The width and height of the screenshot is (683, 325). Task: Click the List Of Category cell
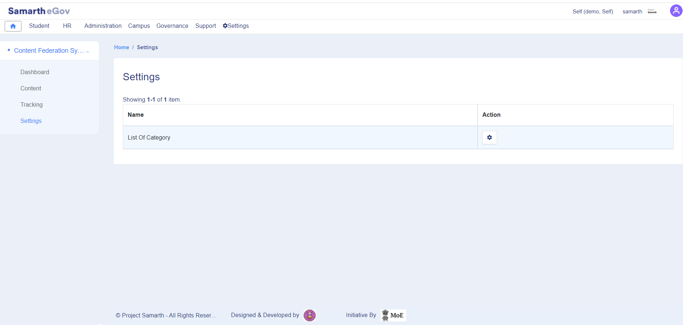coord(300,138)
